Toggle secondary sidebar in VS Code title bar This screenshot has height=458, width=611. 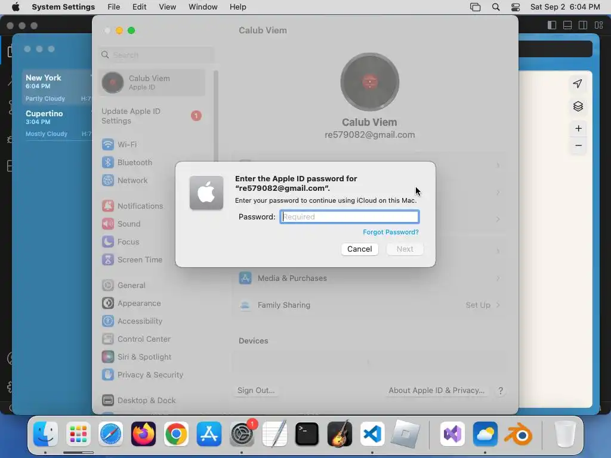(x=583, y=25)
